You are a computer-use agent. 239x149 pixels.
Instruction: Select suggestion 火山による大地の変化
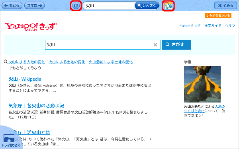[27, 62]
